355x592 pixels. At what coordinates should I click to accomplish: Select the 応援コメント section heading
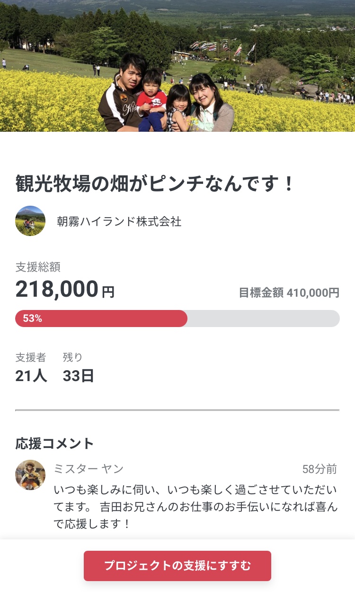[x=54, y=443]
